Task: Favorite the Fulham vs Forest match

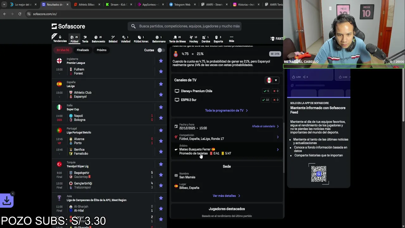Action: coord(161,71)
